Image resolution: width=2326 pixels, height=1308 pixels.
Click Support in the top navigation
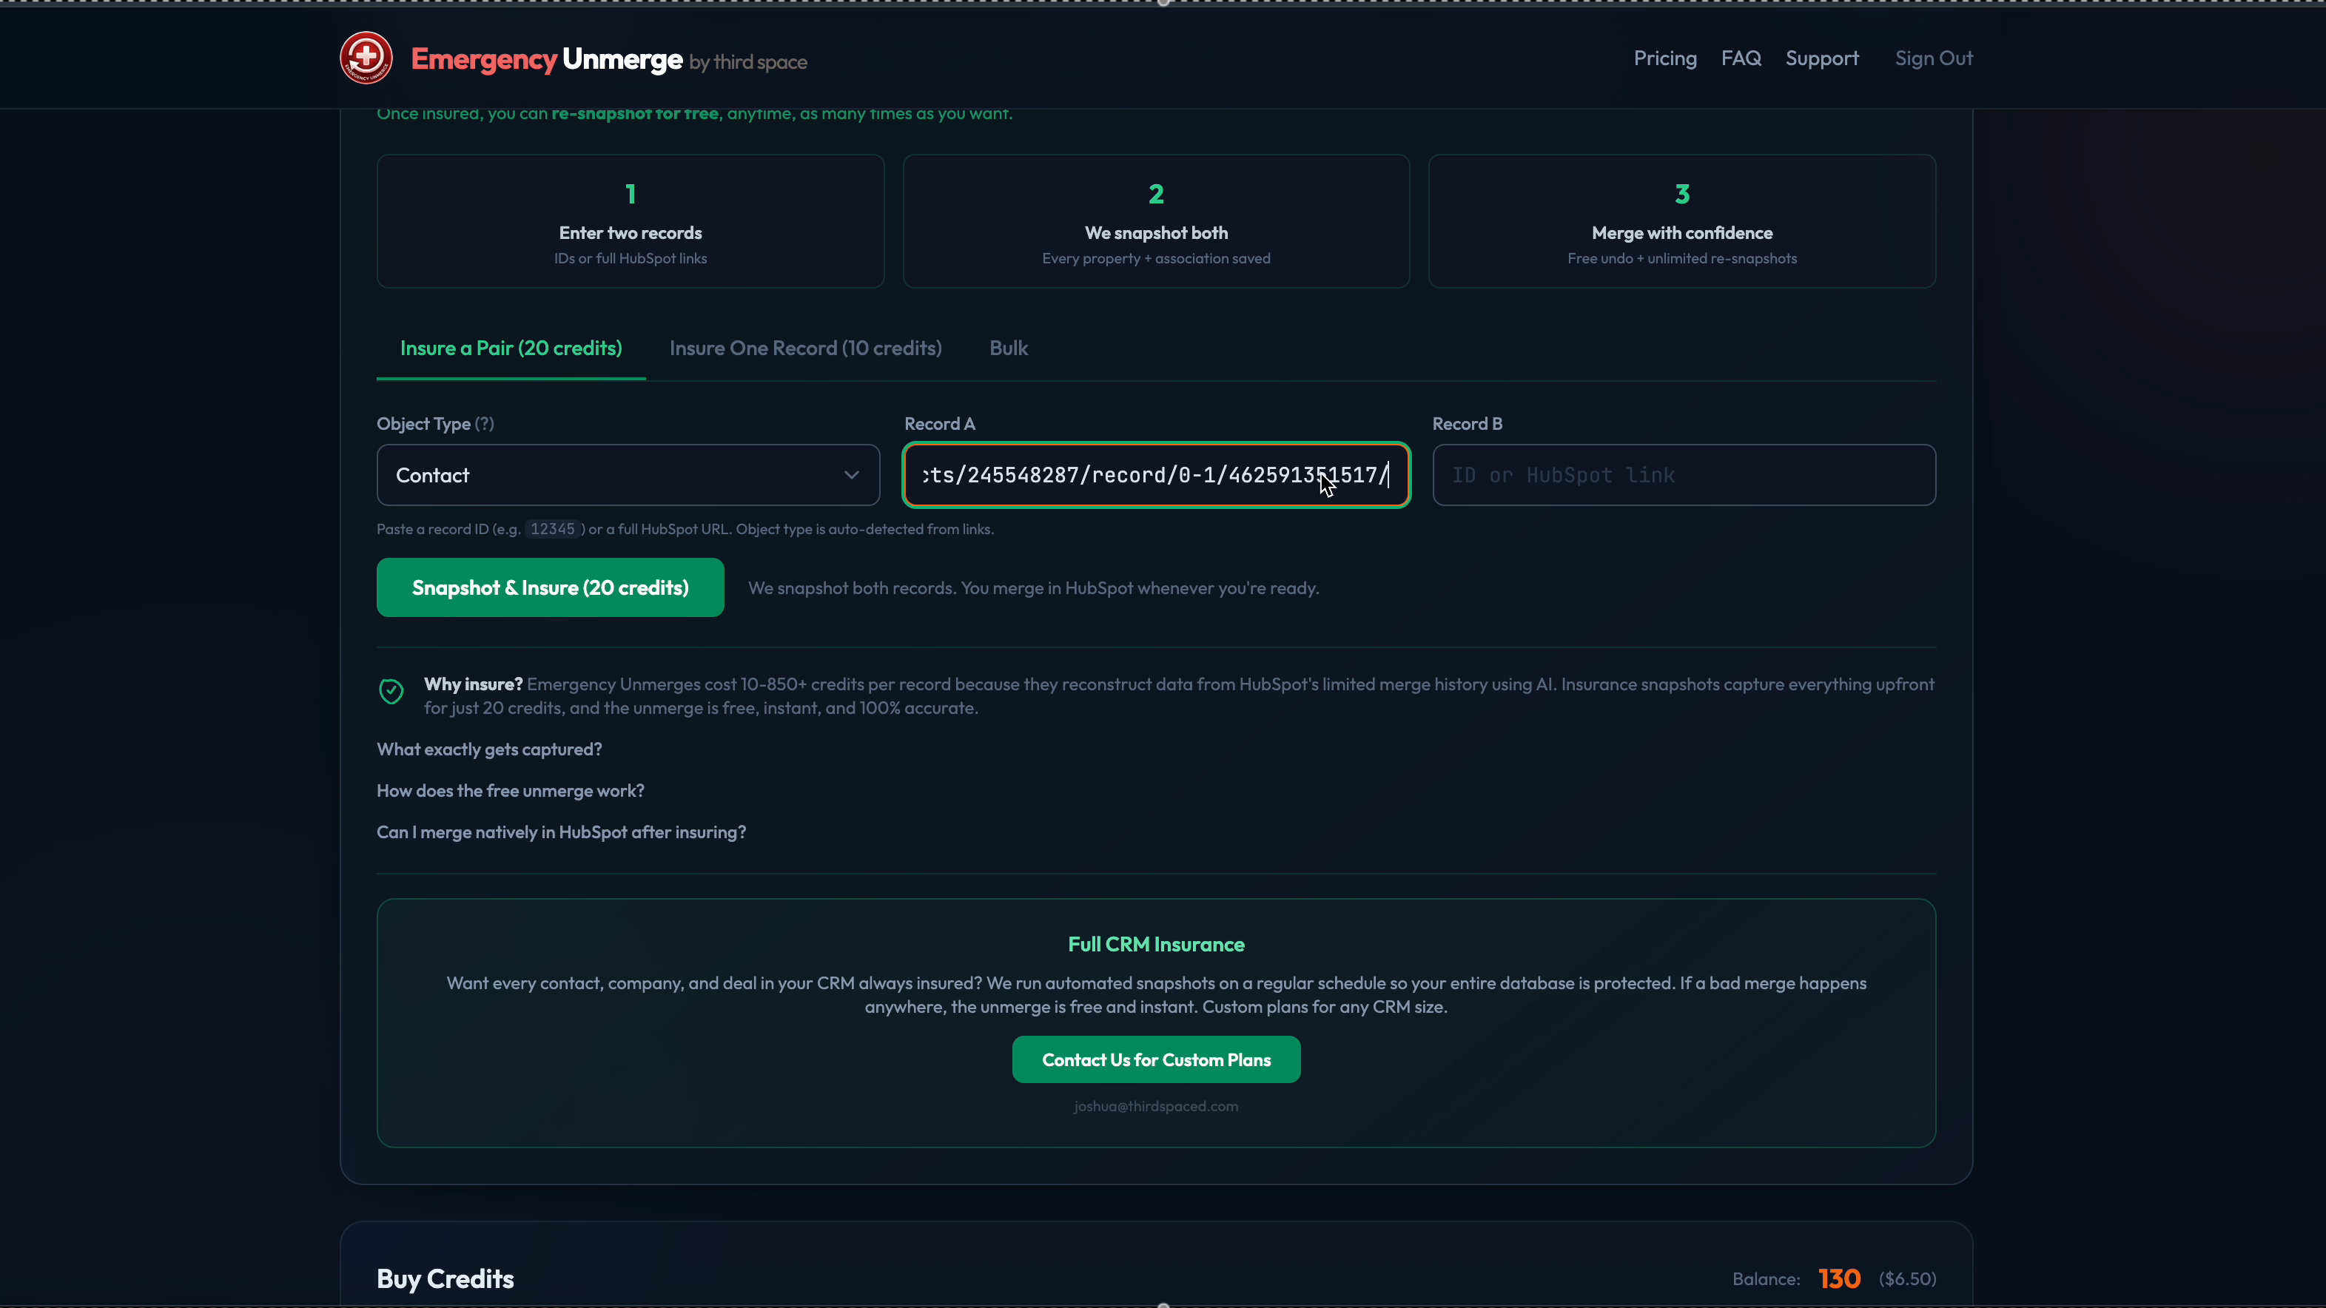(x=1822, y=58)
